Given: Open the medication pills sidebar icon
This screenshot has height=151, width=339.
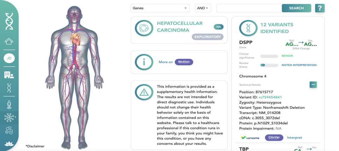Looking at the screenshot, I should (9, 130).
